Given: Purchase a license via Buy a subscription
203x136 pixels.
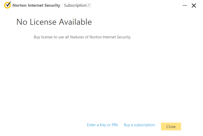Looking at the screenshot, I should pyautogui.click(x=139, y=125).
